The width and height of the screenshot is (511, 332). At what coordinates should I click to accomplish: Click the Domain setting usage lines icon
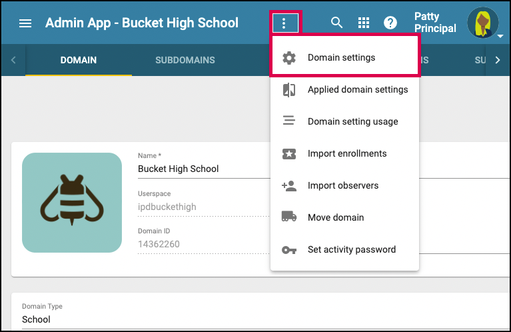click(288, 121)
